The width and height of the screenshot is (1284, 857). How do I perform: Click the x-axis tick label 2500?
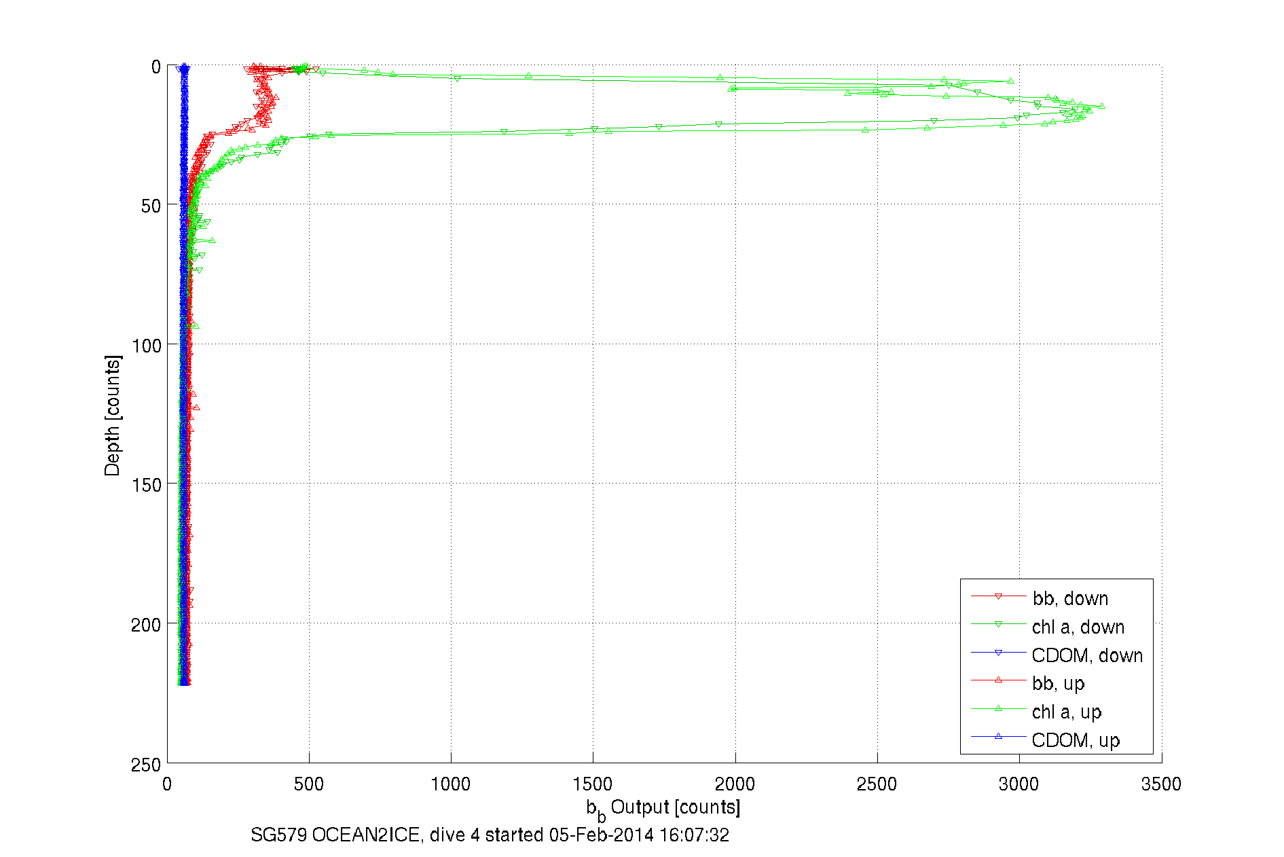877,784
